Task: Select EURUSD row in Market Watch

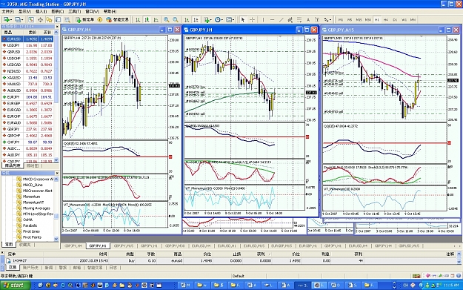Action: [x=27, y=39]
